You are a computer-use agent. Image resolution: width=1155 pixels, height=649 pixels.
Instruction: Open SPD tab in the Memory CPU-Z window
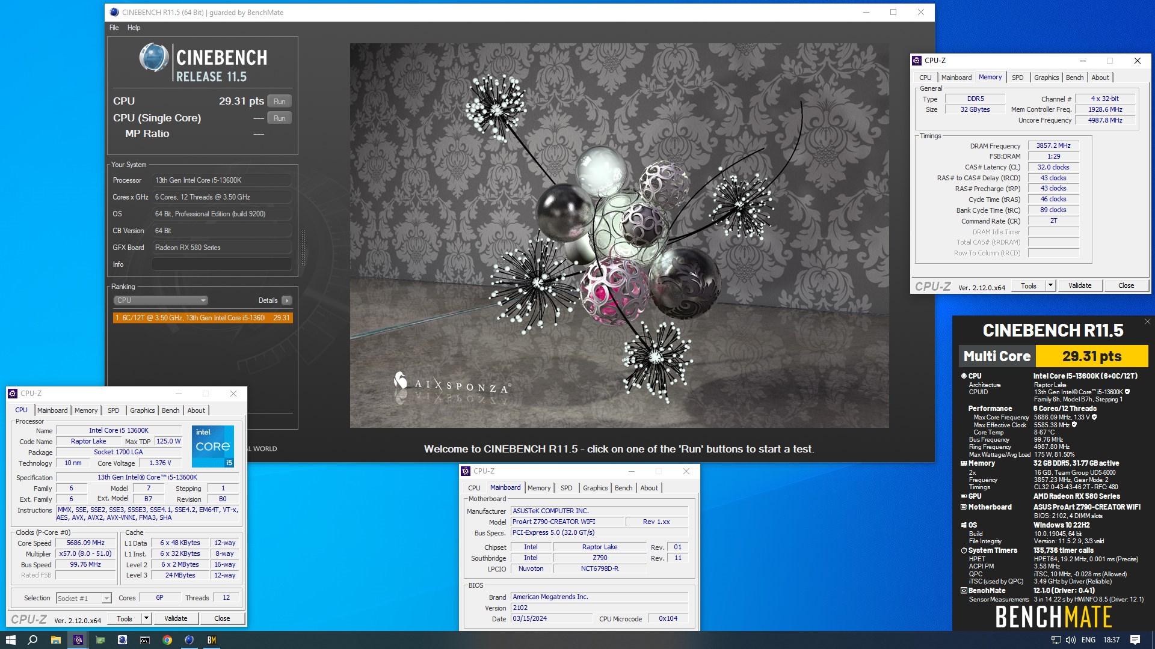click(1018, 78)
